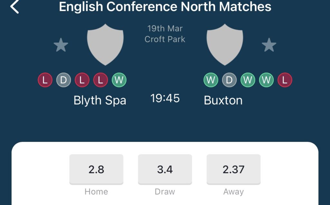Favourite Blyth Spa with the star
Viewport: 330px width, 205px height.
[61, 45]
